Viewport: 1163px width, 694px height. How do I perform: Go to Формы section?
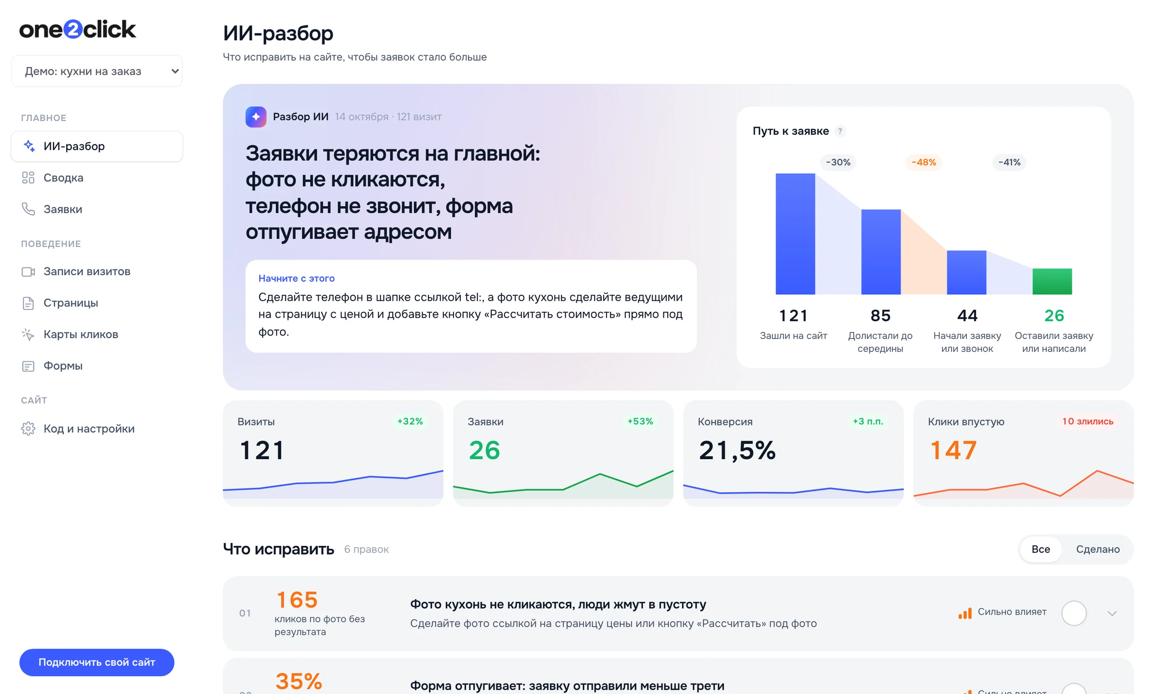97,366
